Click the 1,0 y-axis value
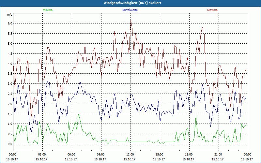261x163 pixels. tap(10, 124)
